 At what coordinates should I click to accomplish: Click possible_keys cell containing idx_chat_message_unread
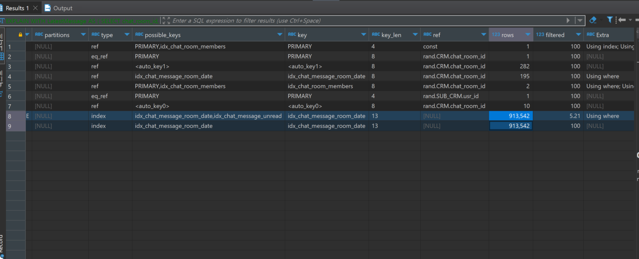pos(208,116)
